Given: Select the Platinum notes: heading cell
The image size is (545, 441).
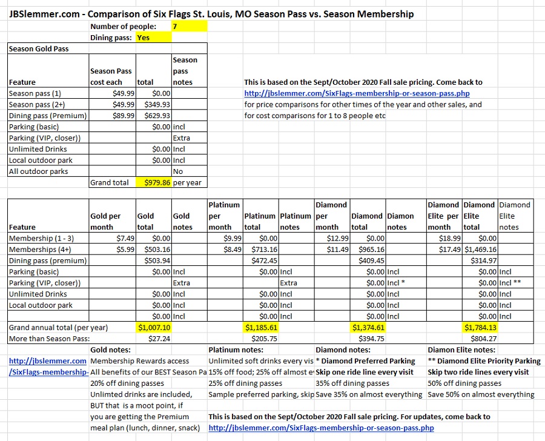Looking at the screenshot, I should point(236,350).
